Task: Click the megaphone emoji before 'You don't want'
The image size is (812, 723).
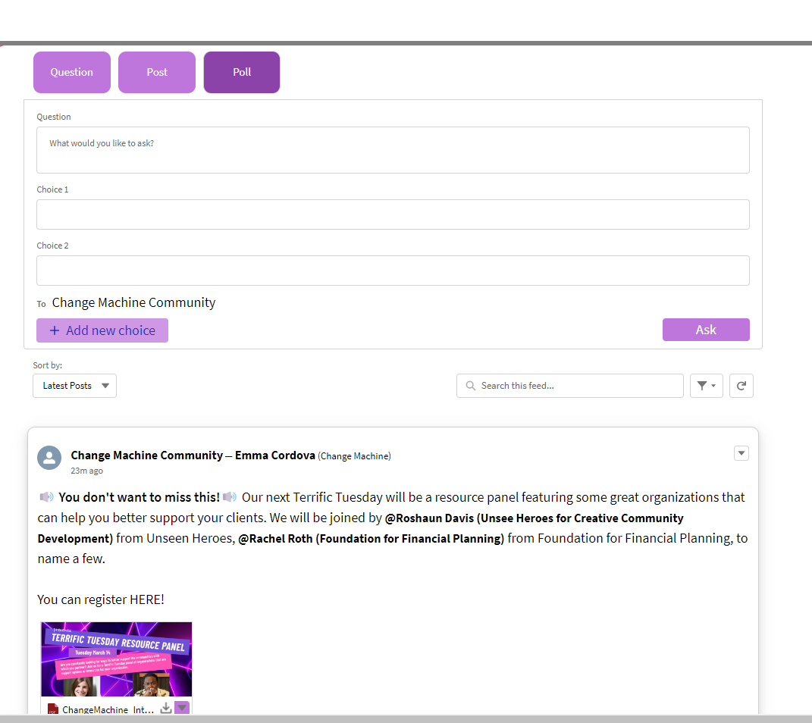Action: coord(46,497)
